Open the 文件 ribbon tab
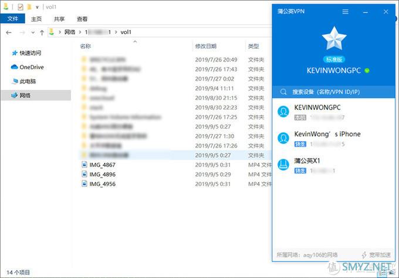This screenshot has height=278, width=399. click(x=13, y=19)
